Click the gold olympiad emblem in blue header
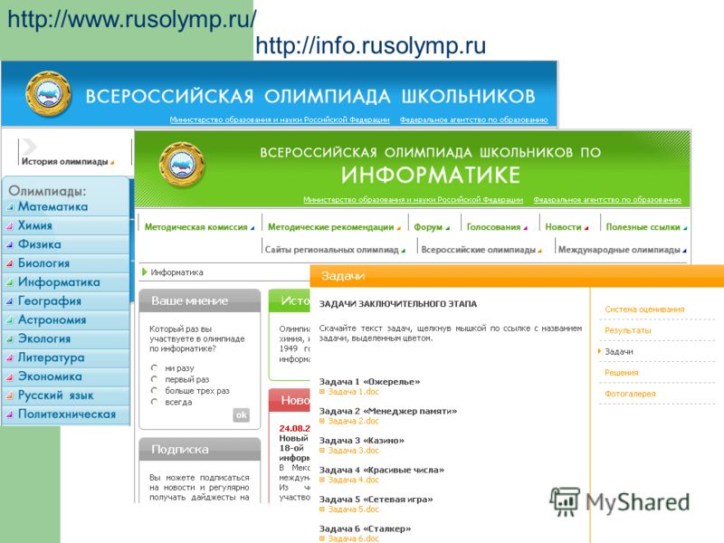The width and height of the screenshot is (724, 543). point(48,94)
